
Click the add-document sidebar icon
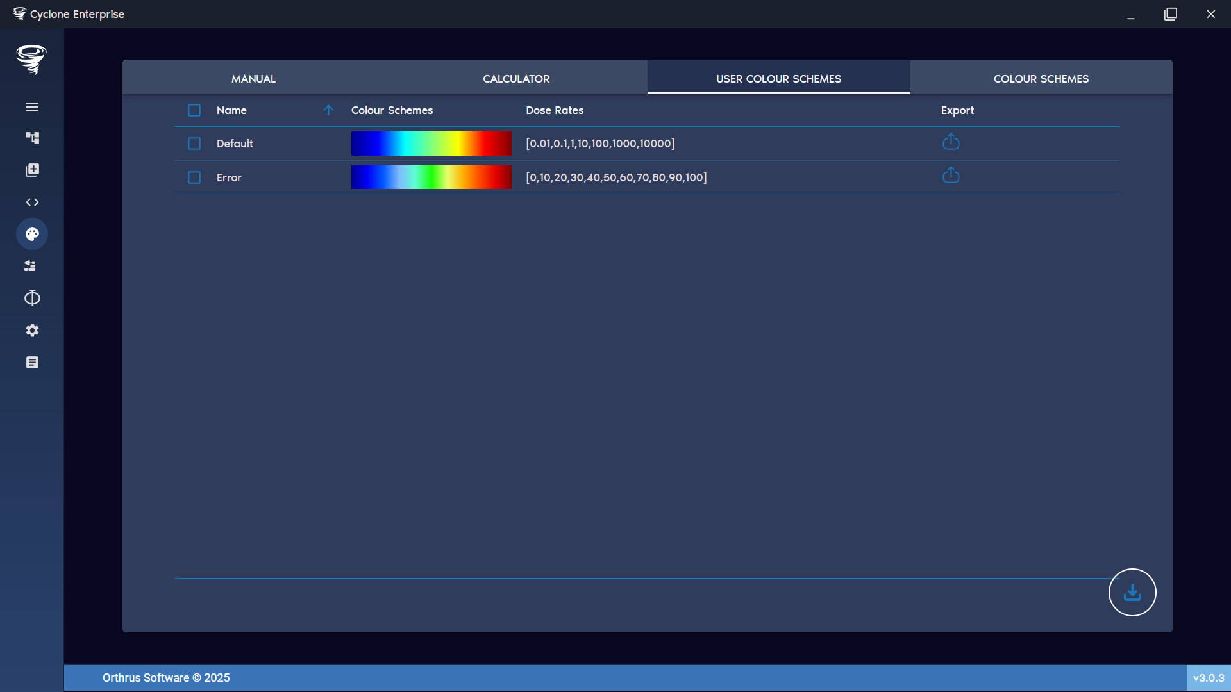click(x=32, y=170)
